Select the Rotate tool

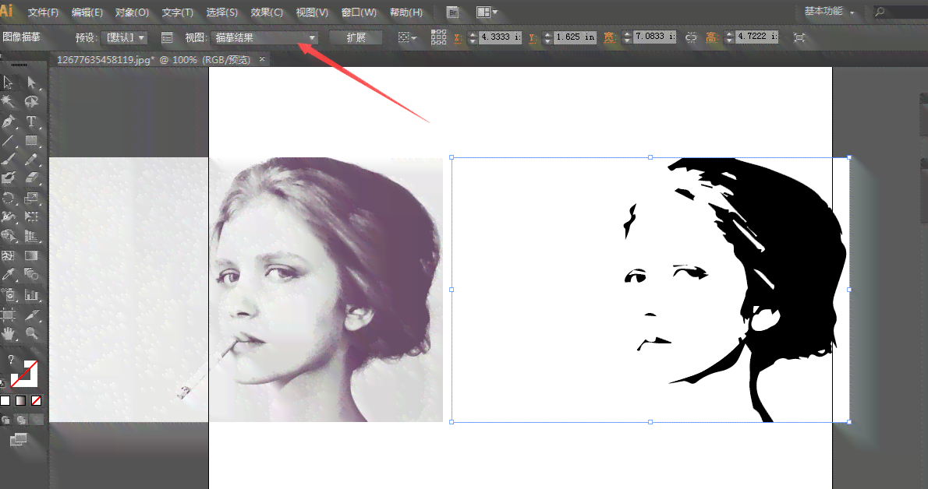point(9,198)
